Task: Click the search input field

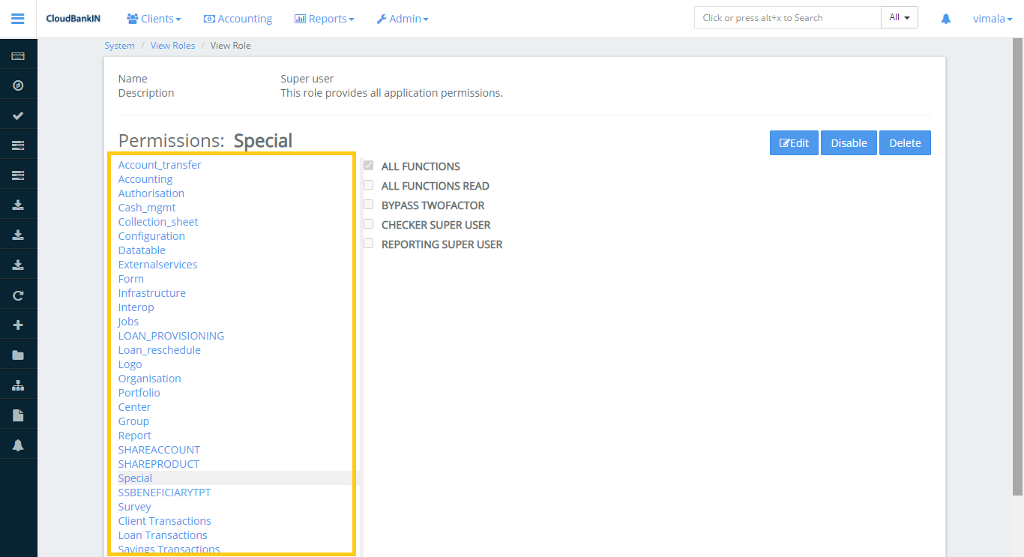Action: point(786,16)
